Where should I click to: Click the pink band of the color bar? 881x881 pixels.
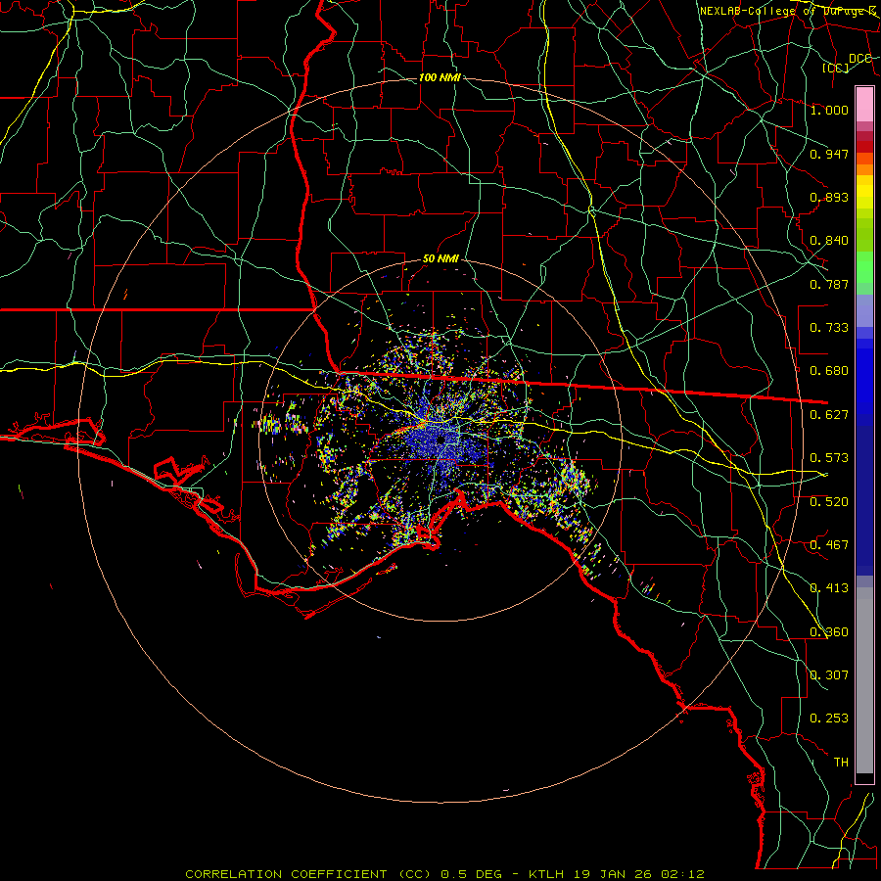[x=864, y=105]
